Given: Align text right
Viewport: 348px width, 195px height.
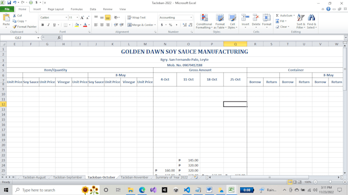Looking at the screenshot, I should coord(107,25).
